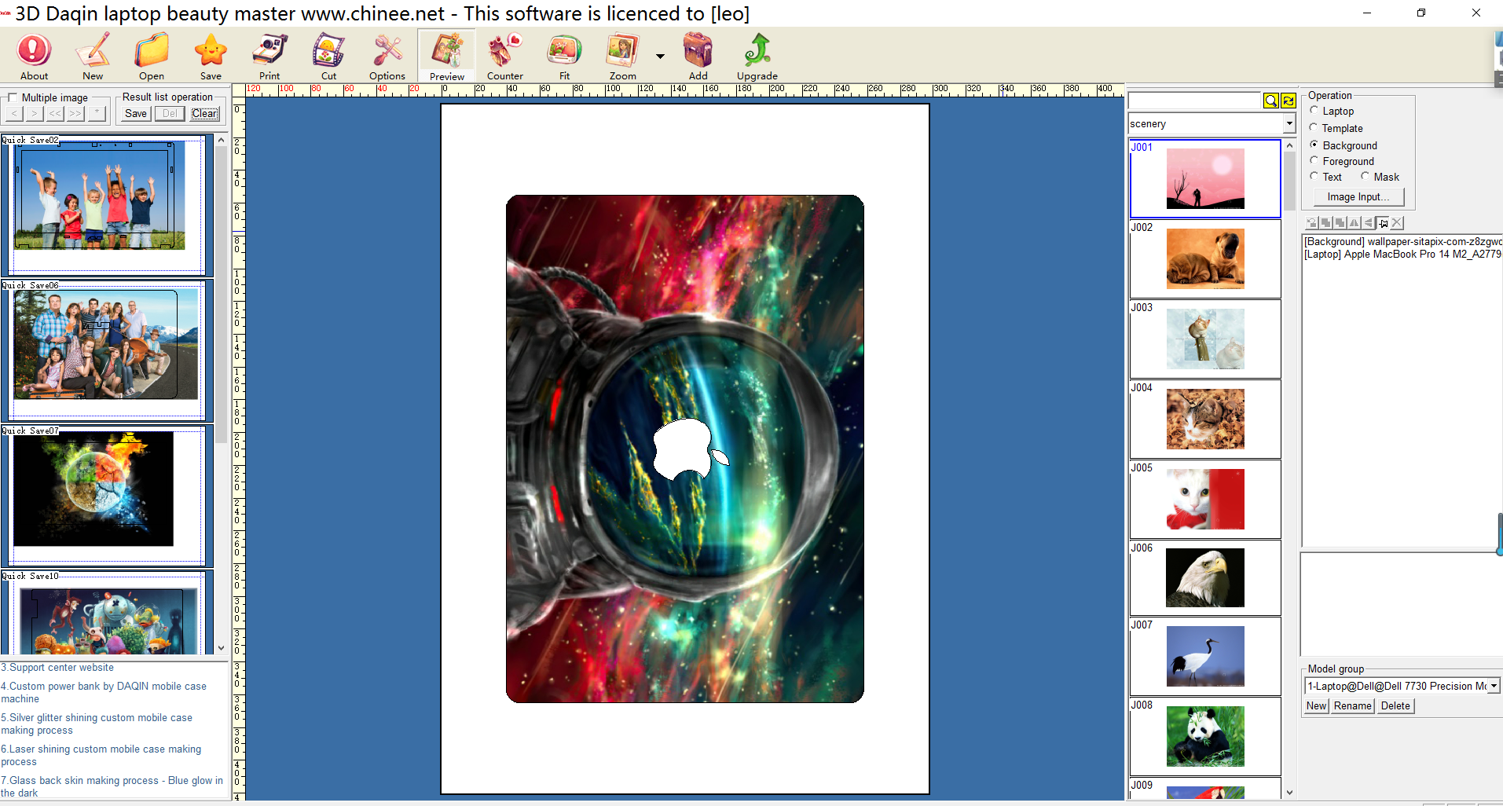
Task: Click scroll down arrow of scenery list
Action: pyautogui.click(x=1289, y=793)
